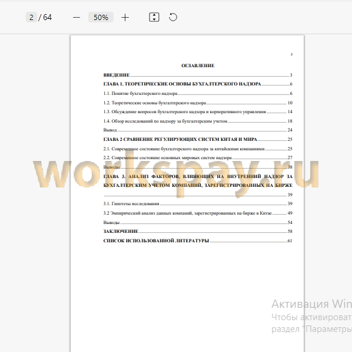Select the current page number field
This screenshot has height=352, width=352.
pyautogui.click(x=31, y=17)
